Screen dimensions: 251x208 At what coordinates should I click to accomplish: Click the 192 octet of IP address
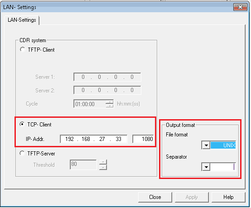69,139
